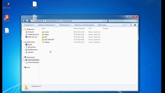
Task: Open Рабочий стол in navigation pane
Action: coord(33,37)
